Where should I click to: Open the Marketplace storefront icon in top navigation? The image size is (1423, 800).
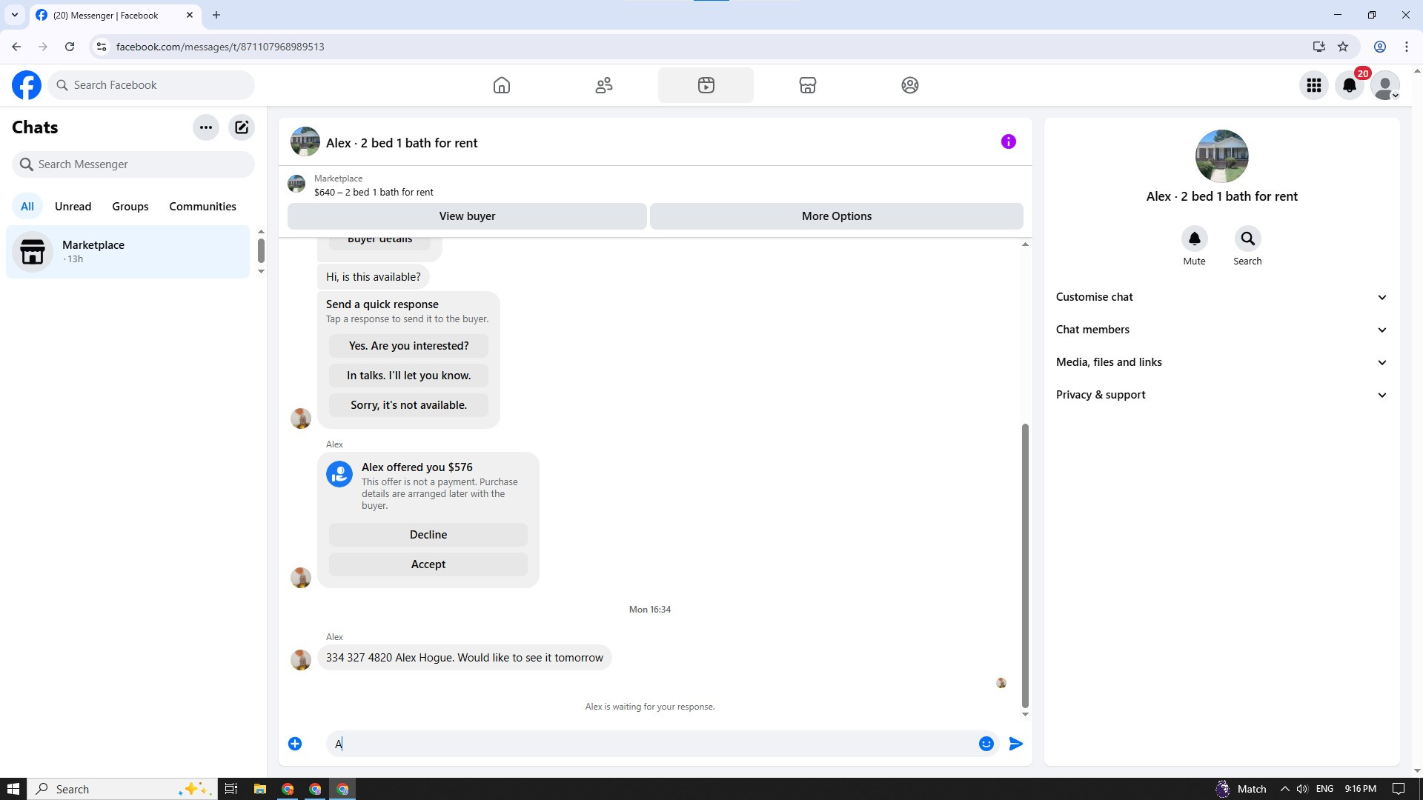tap(808, 85)
